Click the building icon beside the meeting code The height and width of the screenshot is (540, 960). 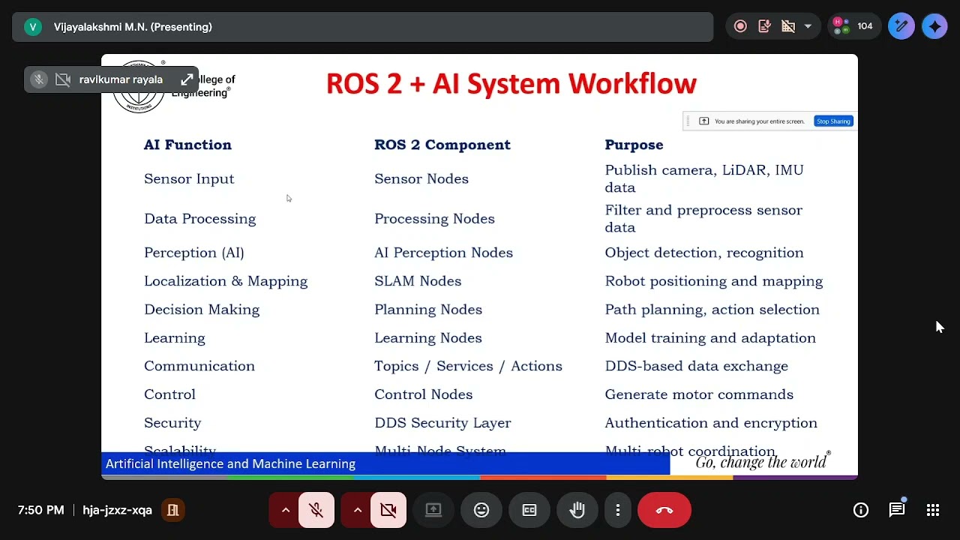(173, 510)
